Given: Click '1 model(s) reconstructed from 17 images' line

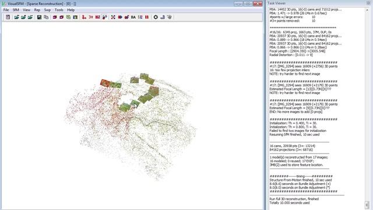Looking at the screenshot, I should 299,157.
